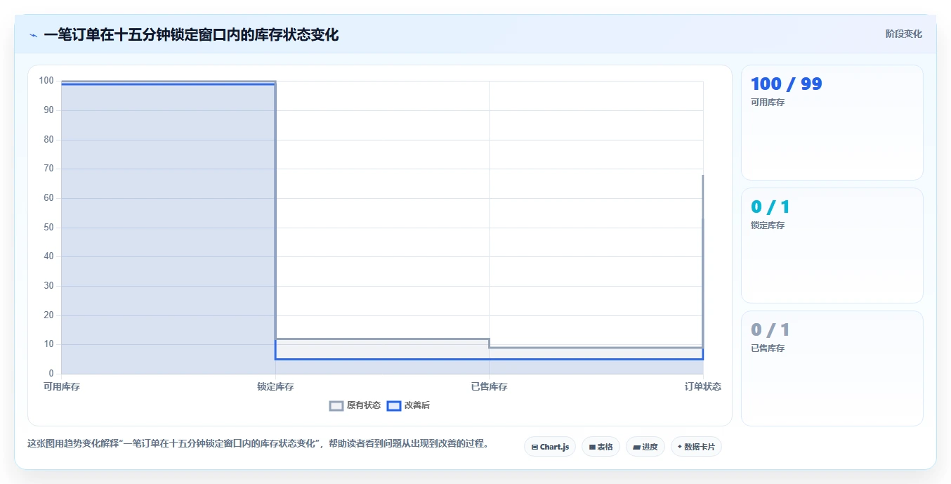Click the chart title heading text
This screenshot has width=951, height=484.
(191, 35)
